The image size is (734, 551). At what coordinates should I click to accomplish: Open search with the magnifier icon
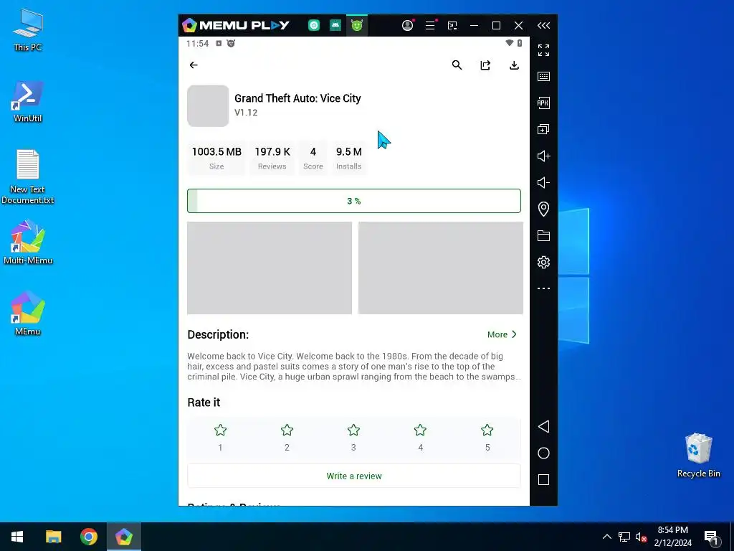click(x=457, y=65)
